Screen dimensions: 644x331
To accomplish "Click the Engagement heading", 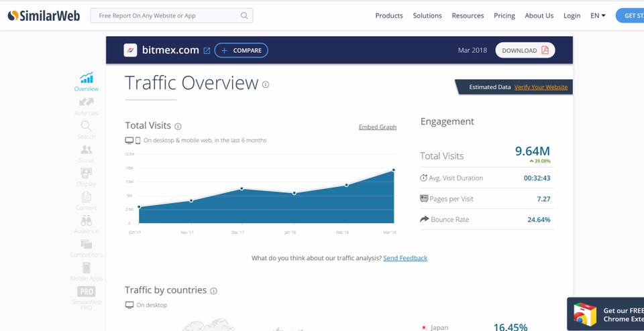I will point(447,121).
